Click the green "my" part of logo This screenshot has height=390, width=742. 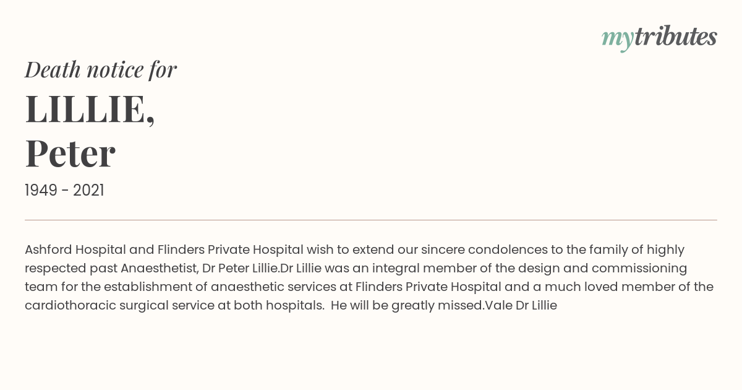coord(617,41)
